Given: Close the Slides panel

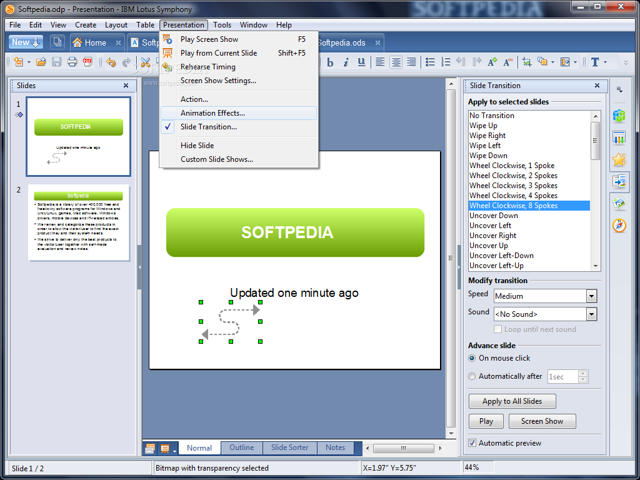Looking at the screenshot, I should pos(126,85).
